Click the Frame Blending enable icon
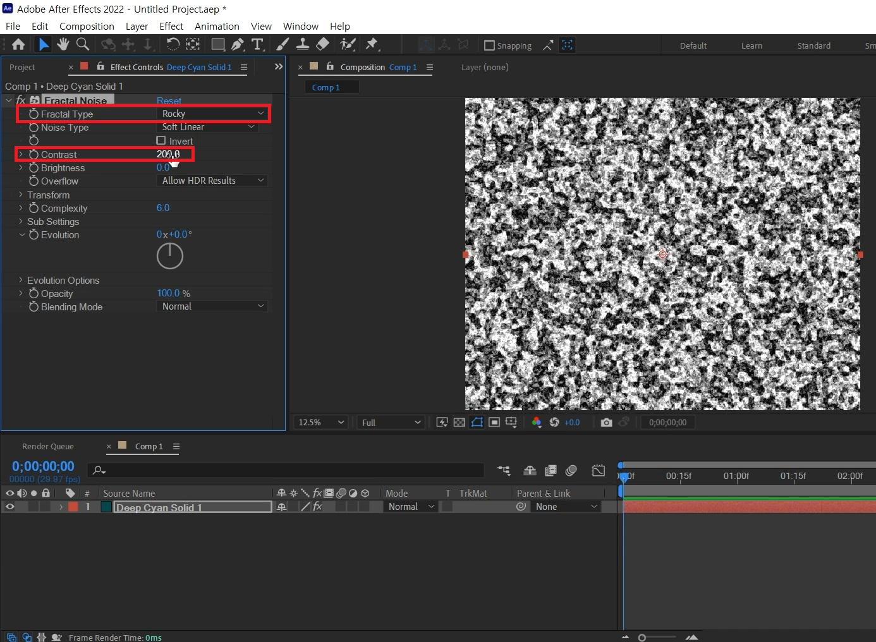Image resolution: width=876 pixels, height=642 pixels. (x=551, y=470)
